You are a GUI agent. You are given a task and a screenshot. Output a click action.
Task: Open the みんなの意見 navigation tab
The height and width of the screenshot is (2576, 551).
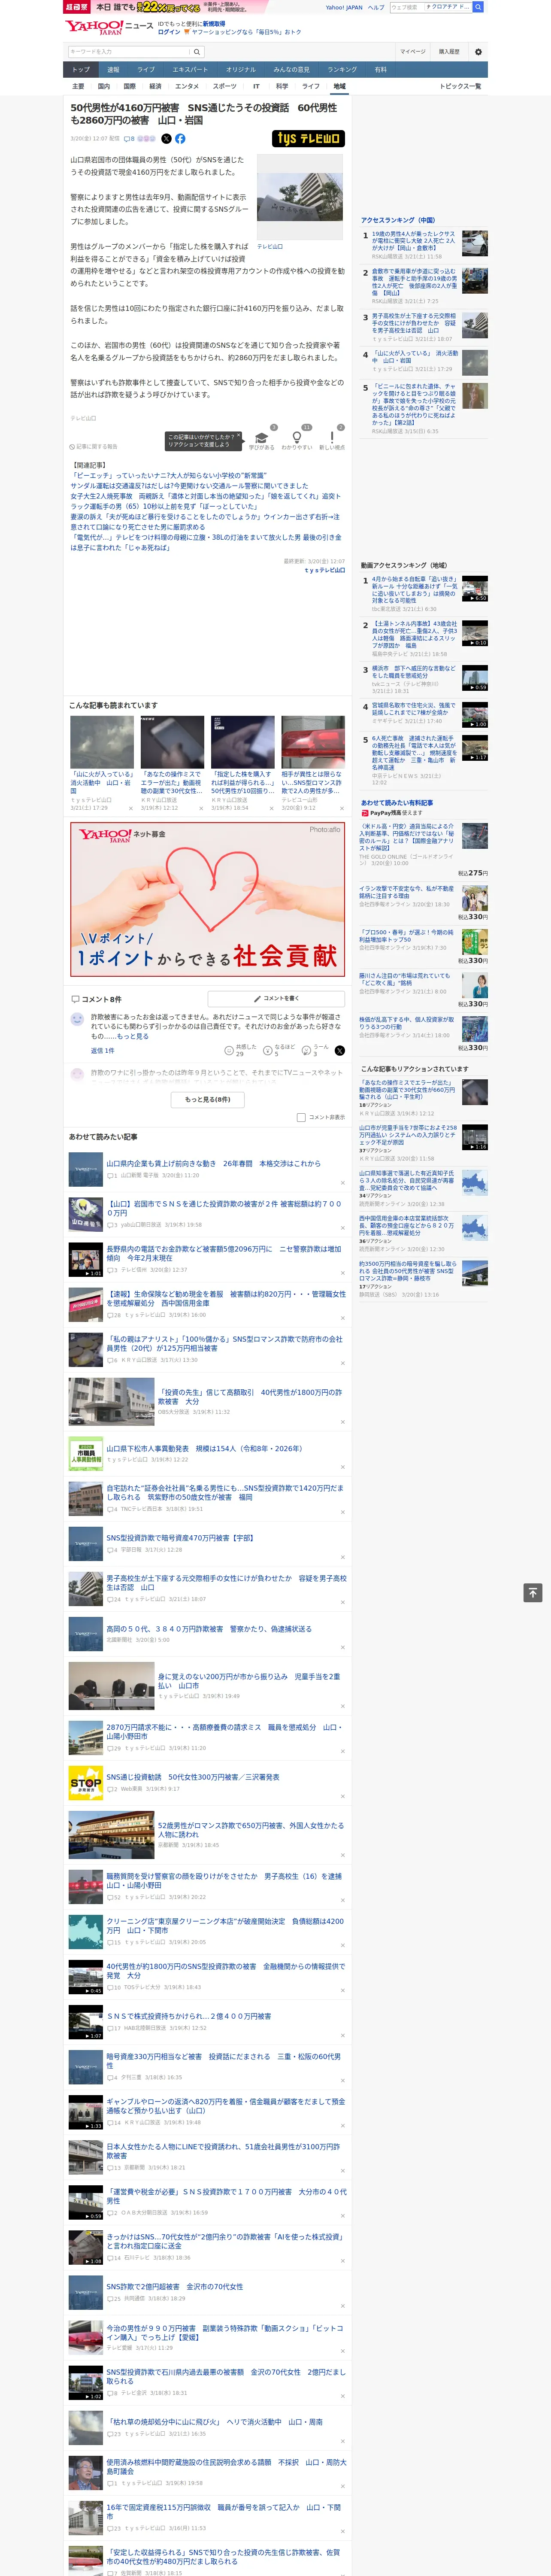pos(292,70)
